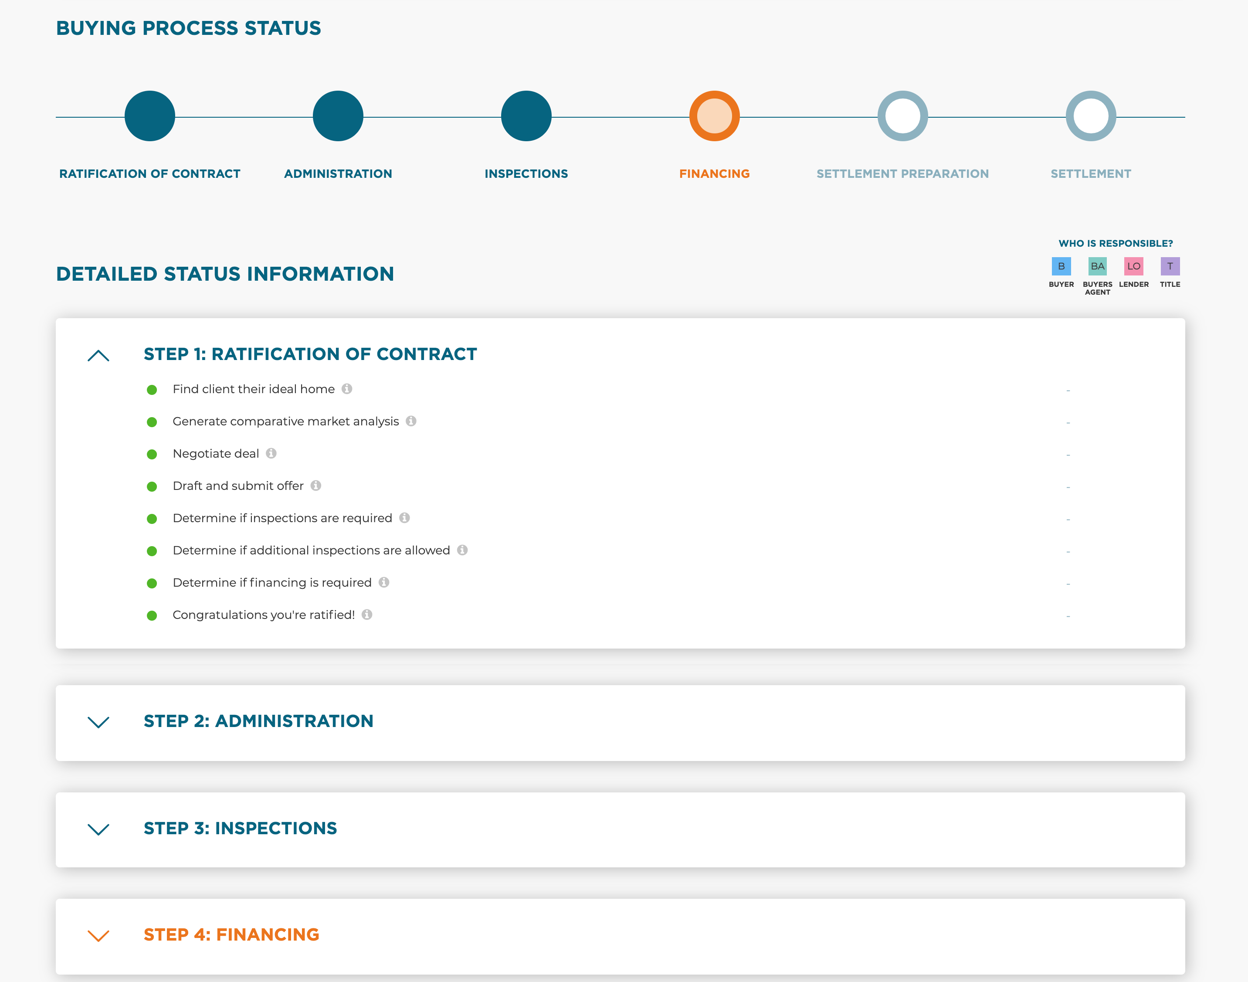
Task: Click the Settlement Preparation progress circle
Action: (x=902, y=116)
